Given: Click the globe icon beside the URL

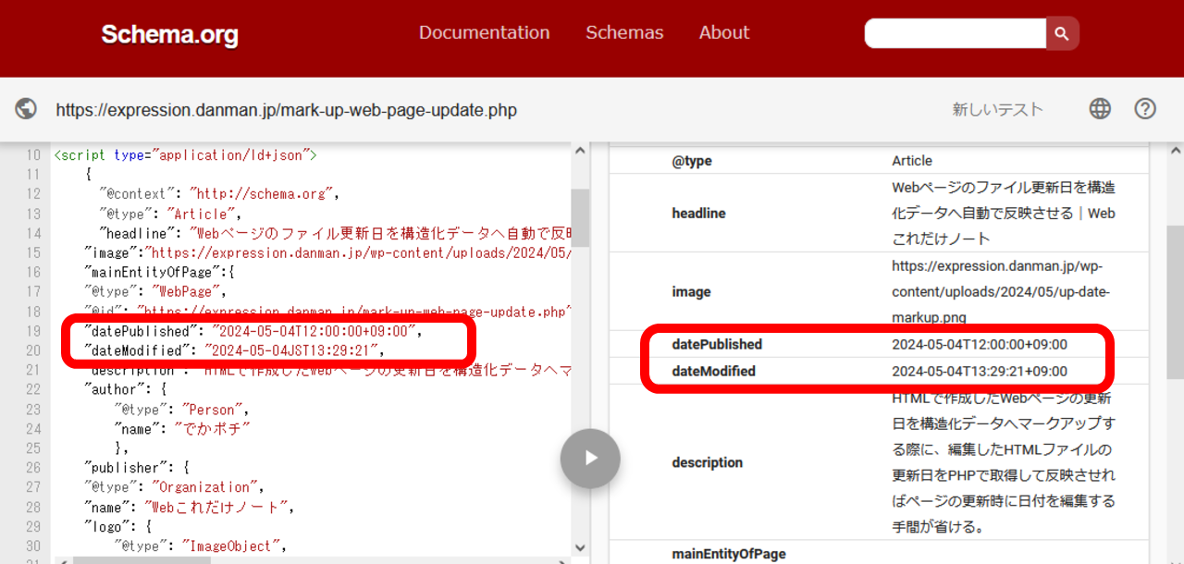Looking at the screenshot, I should tap(26, 109).
